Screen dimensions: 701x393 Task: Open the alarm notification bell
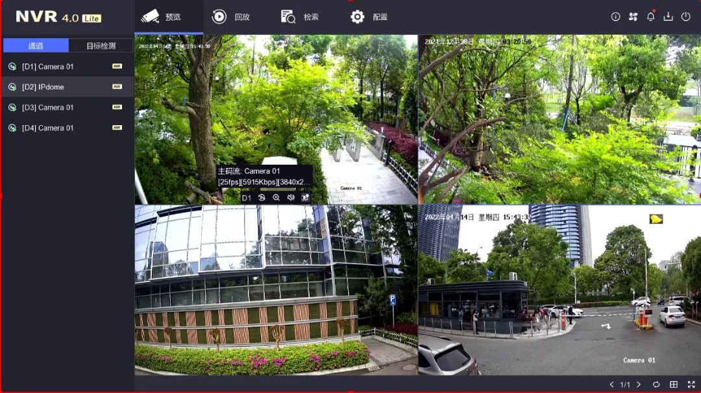click(650, 17)
